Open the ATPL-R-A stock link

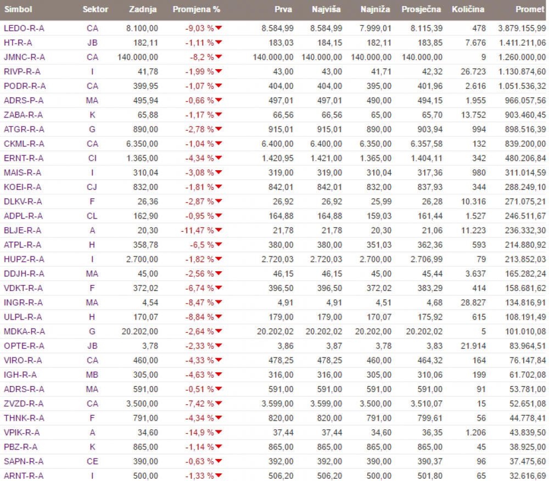23,245
